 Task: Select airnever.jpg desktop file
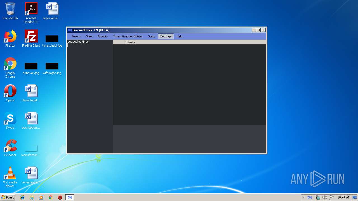click(31, 68)
